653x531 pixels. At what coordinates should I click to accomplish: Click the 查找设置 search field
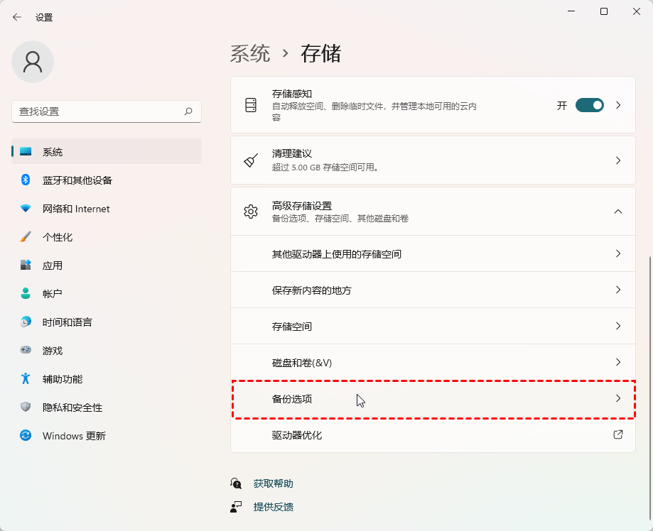[x=96, y=111]
